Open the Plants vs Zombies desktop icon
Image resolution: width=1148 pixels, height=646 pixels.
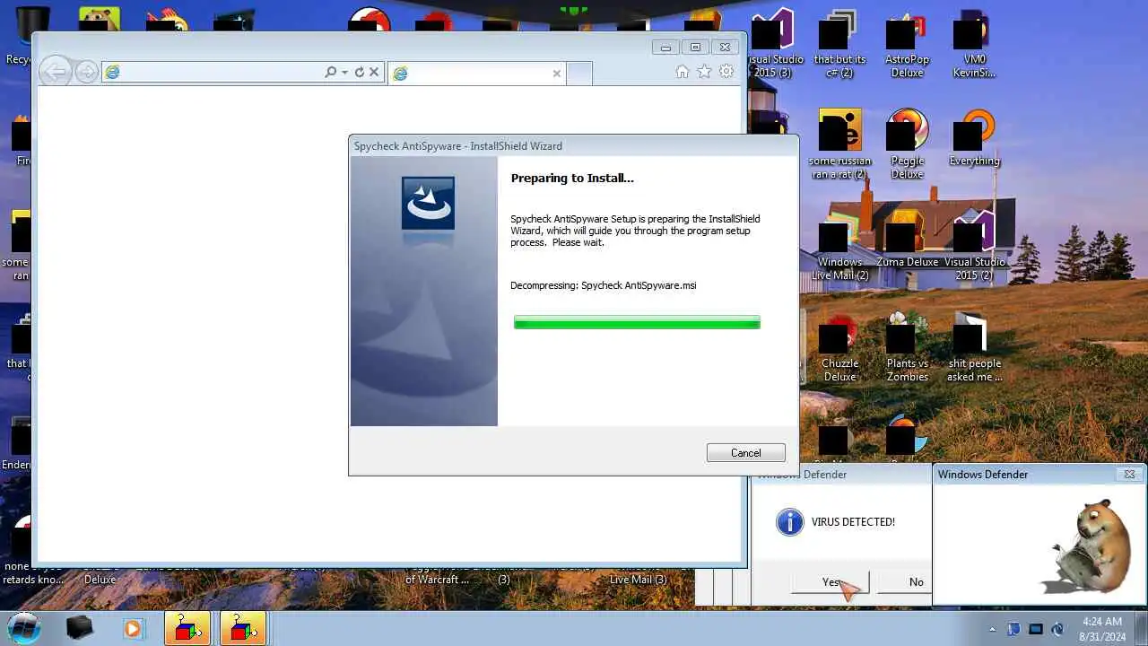[907, 347]
